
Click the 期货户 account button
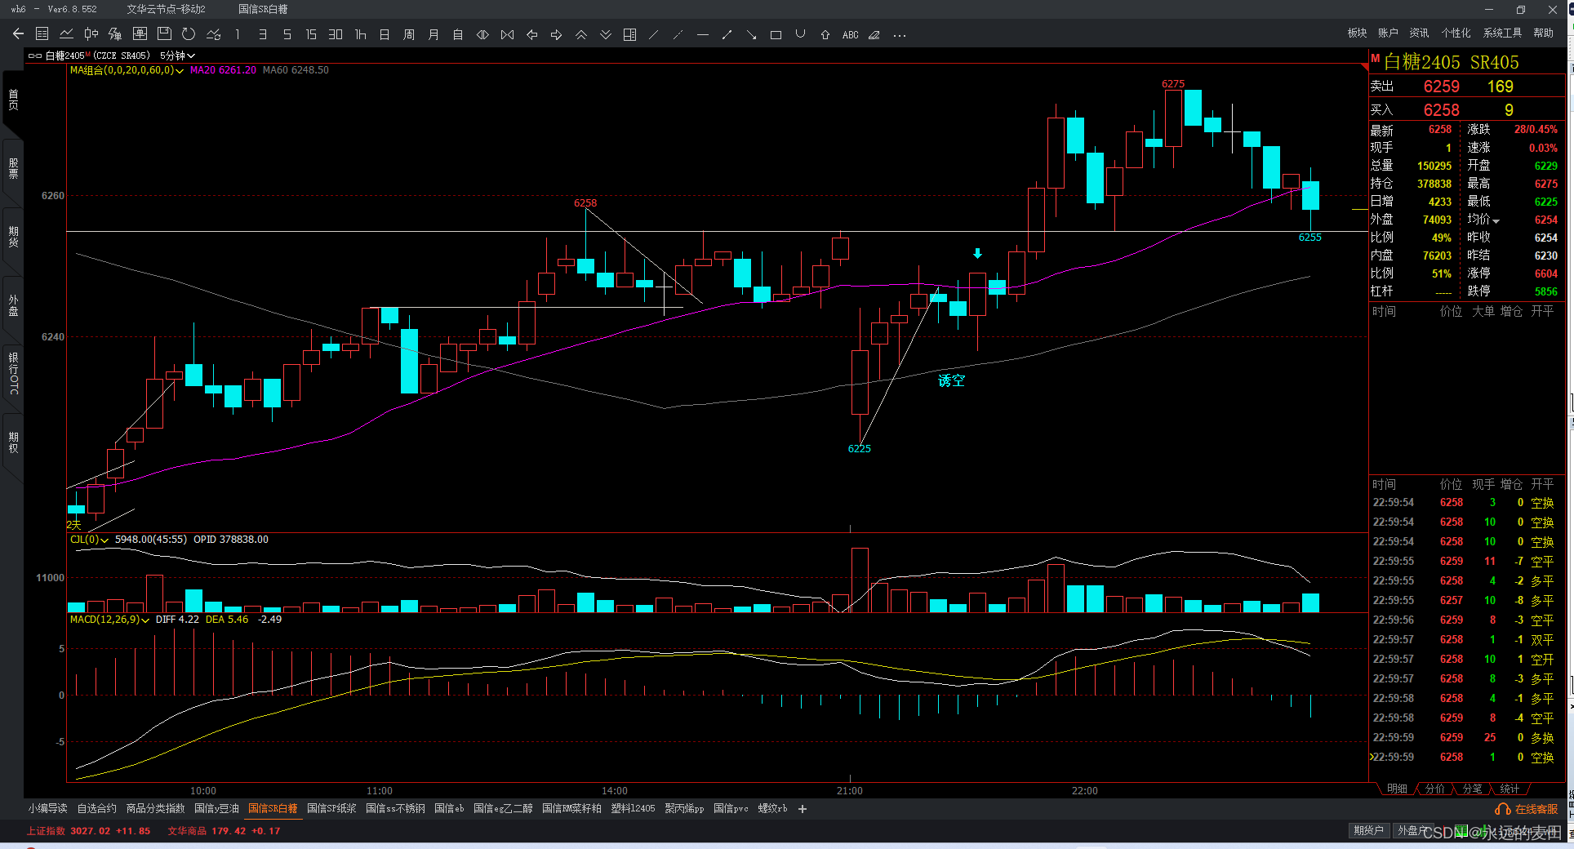coord(1368,830)
